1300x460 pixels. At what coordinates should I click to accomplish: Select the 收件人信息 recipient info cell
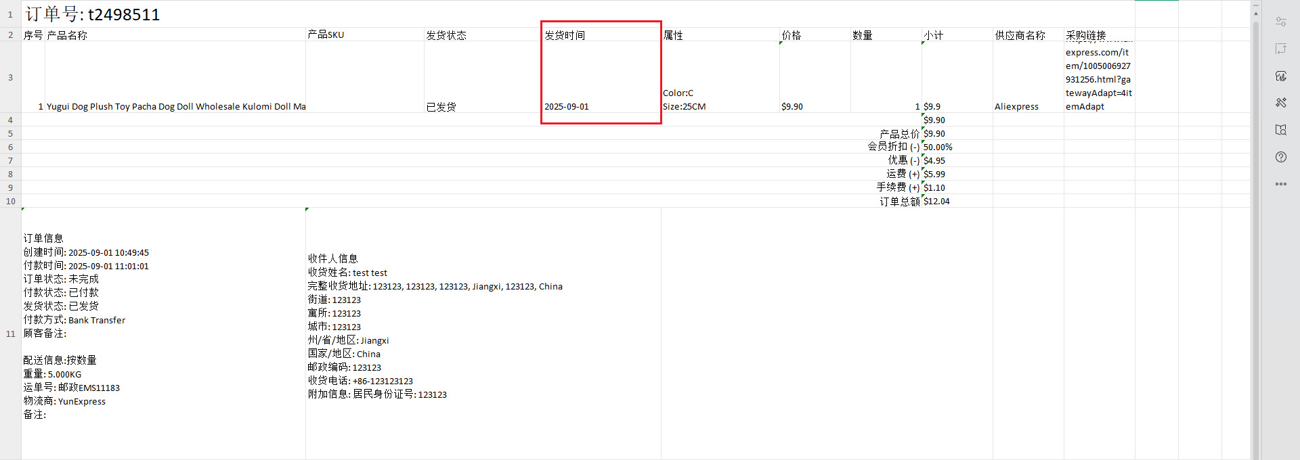483,333
